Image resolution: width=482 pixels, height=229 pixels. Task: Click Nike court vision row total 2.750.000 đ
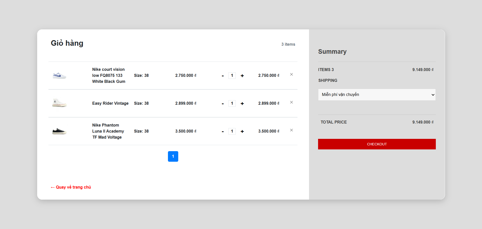pos(269,75)
